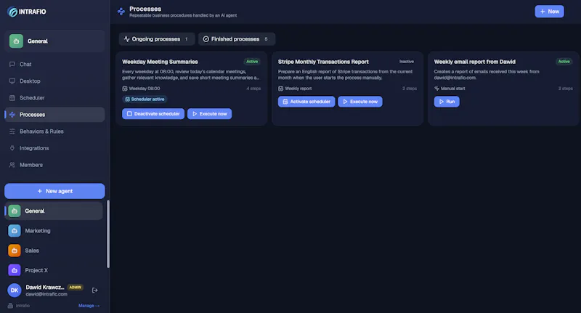Click Active badge on Weekly email report
The image size is (581, 313).
coord(564,62)
